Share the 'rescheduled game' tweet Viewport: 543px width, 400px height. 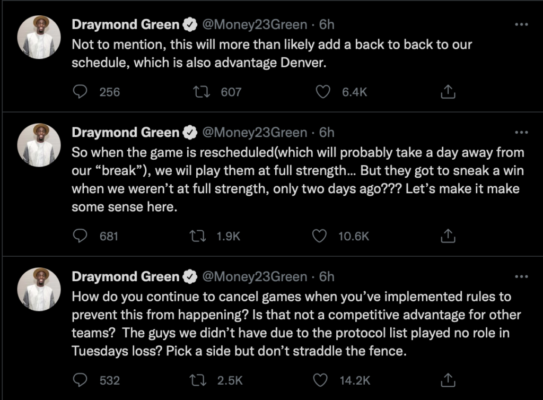[448, 236]
